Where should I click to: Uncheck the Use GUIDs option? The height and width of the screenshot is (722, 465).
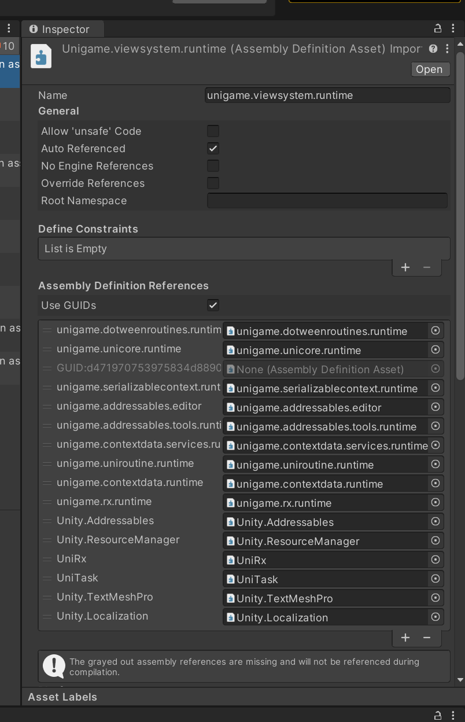point(213,305)
